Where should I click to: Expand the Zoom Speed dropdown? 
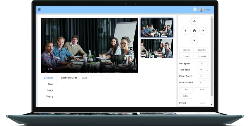coord(204,76)
